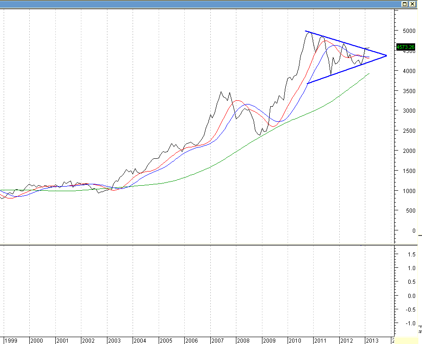Viewport: 422px width, 344px height.
Task: Select the 2010 year label
Action: pyautogui.click(x=295, y=340)
